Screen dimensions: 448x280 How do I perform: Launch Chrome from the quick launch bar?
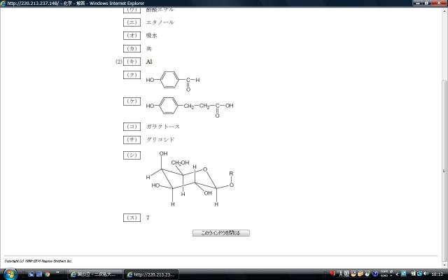point(47,274)
